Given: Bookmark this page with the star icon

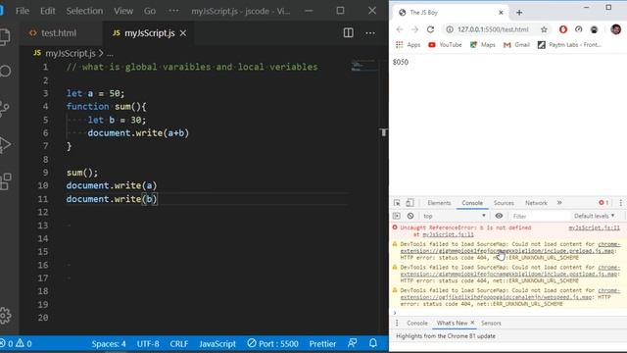Looking at the screenshot, I should [544, 29].
